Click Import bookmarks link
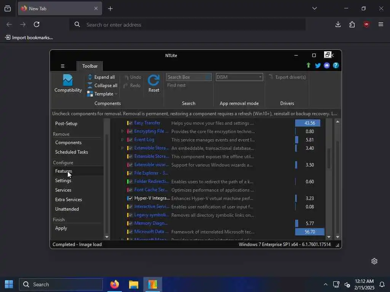 pos(29,38)
